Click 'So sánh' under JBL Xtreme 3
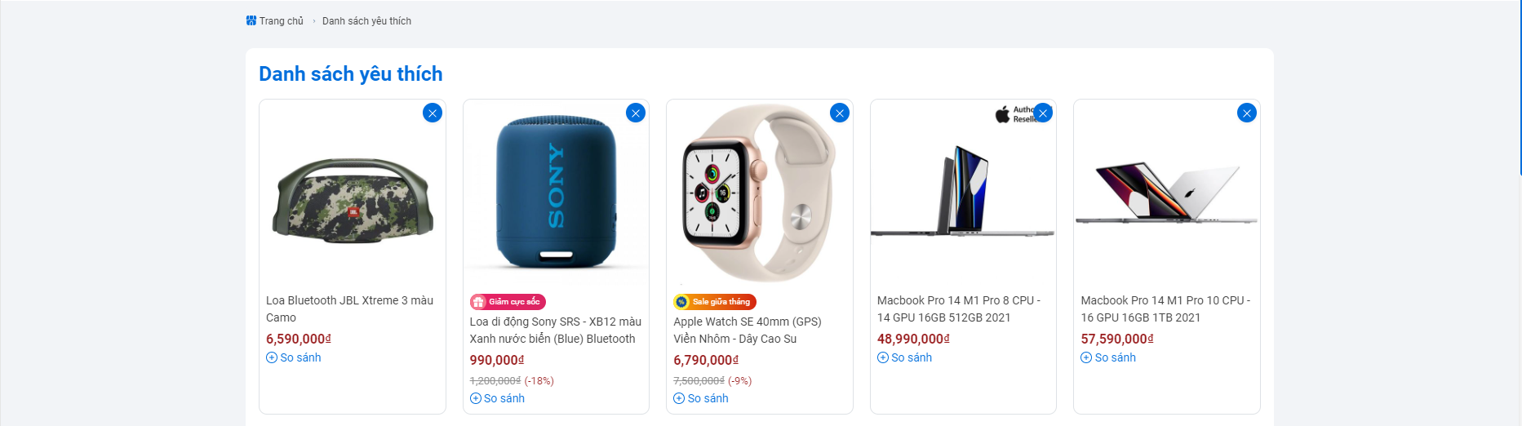The width and height of the screenshot is (1522, 426). [x=294, y=357]
